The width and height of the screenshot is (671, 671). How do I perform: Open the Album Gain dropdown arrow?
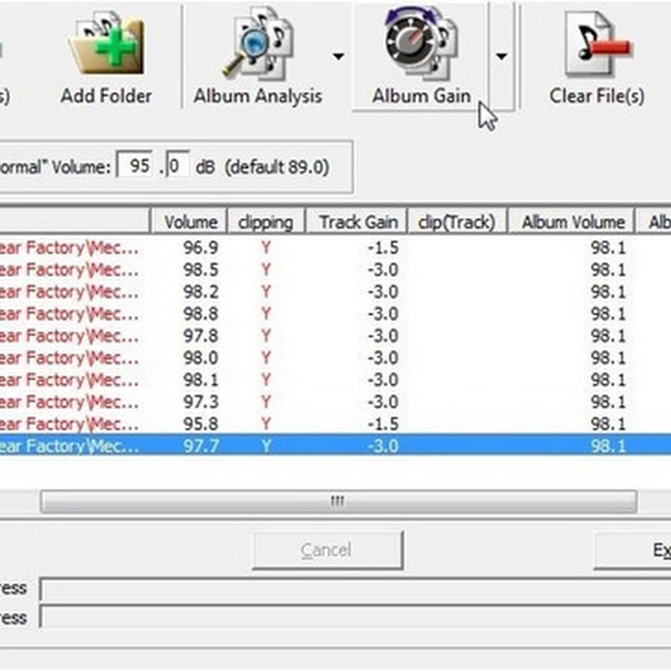click(x=501, y=56)
